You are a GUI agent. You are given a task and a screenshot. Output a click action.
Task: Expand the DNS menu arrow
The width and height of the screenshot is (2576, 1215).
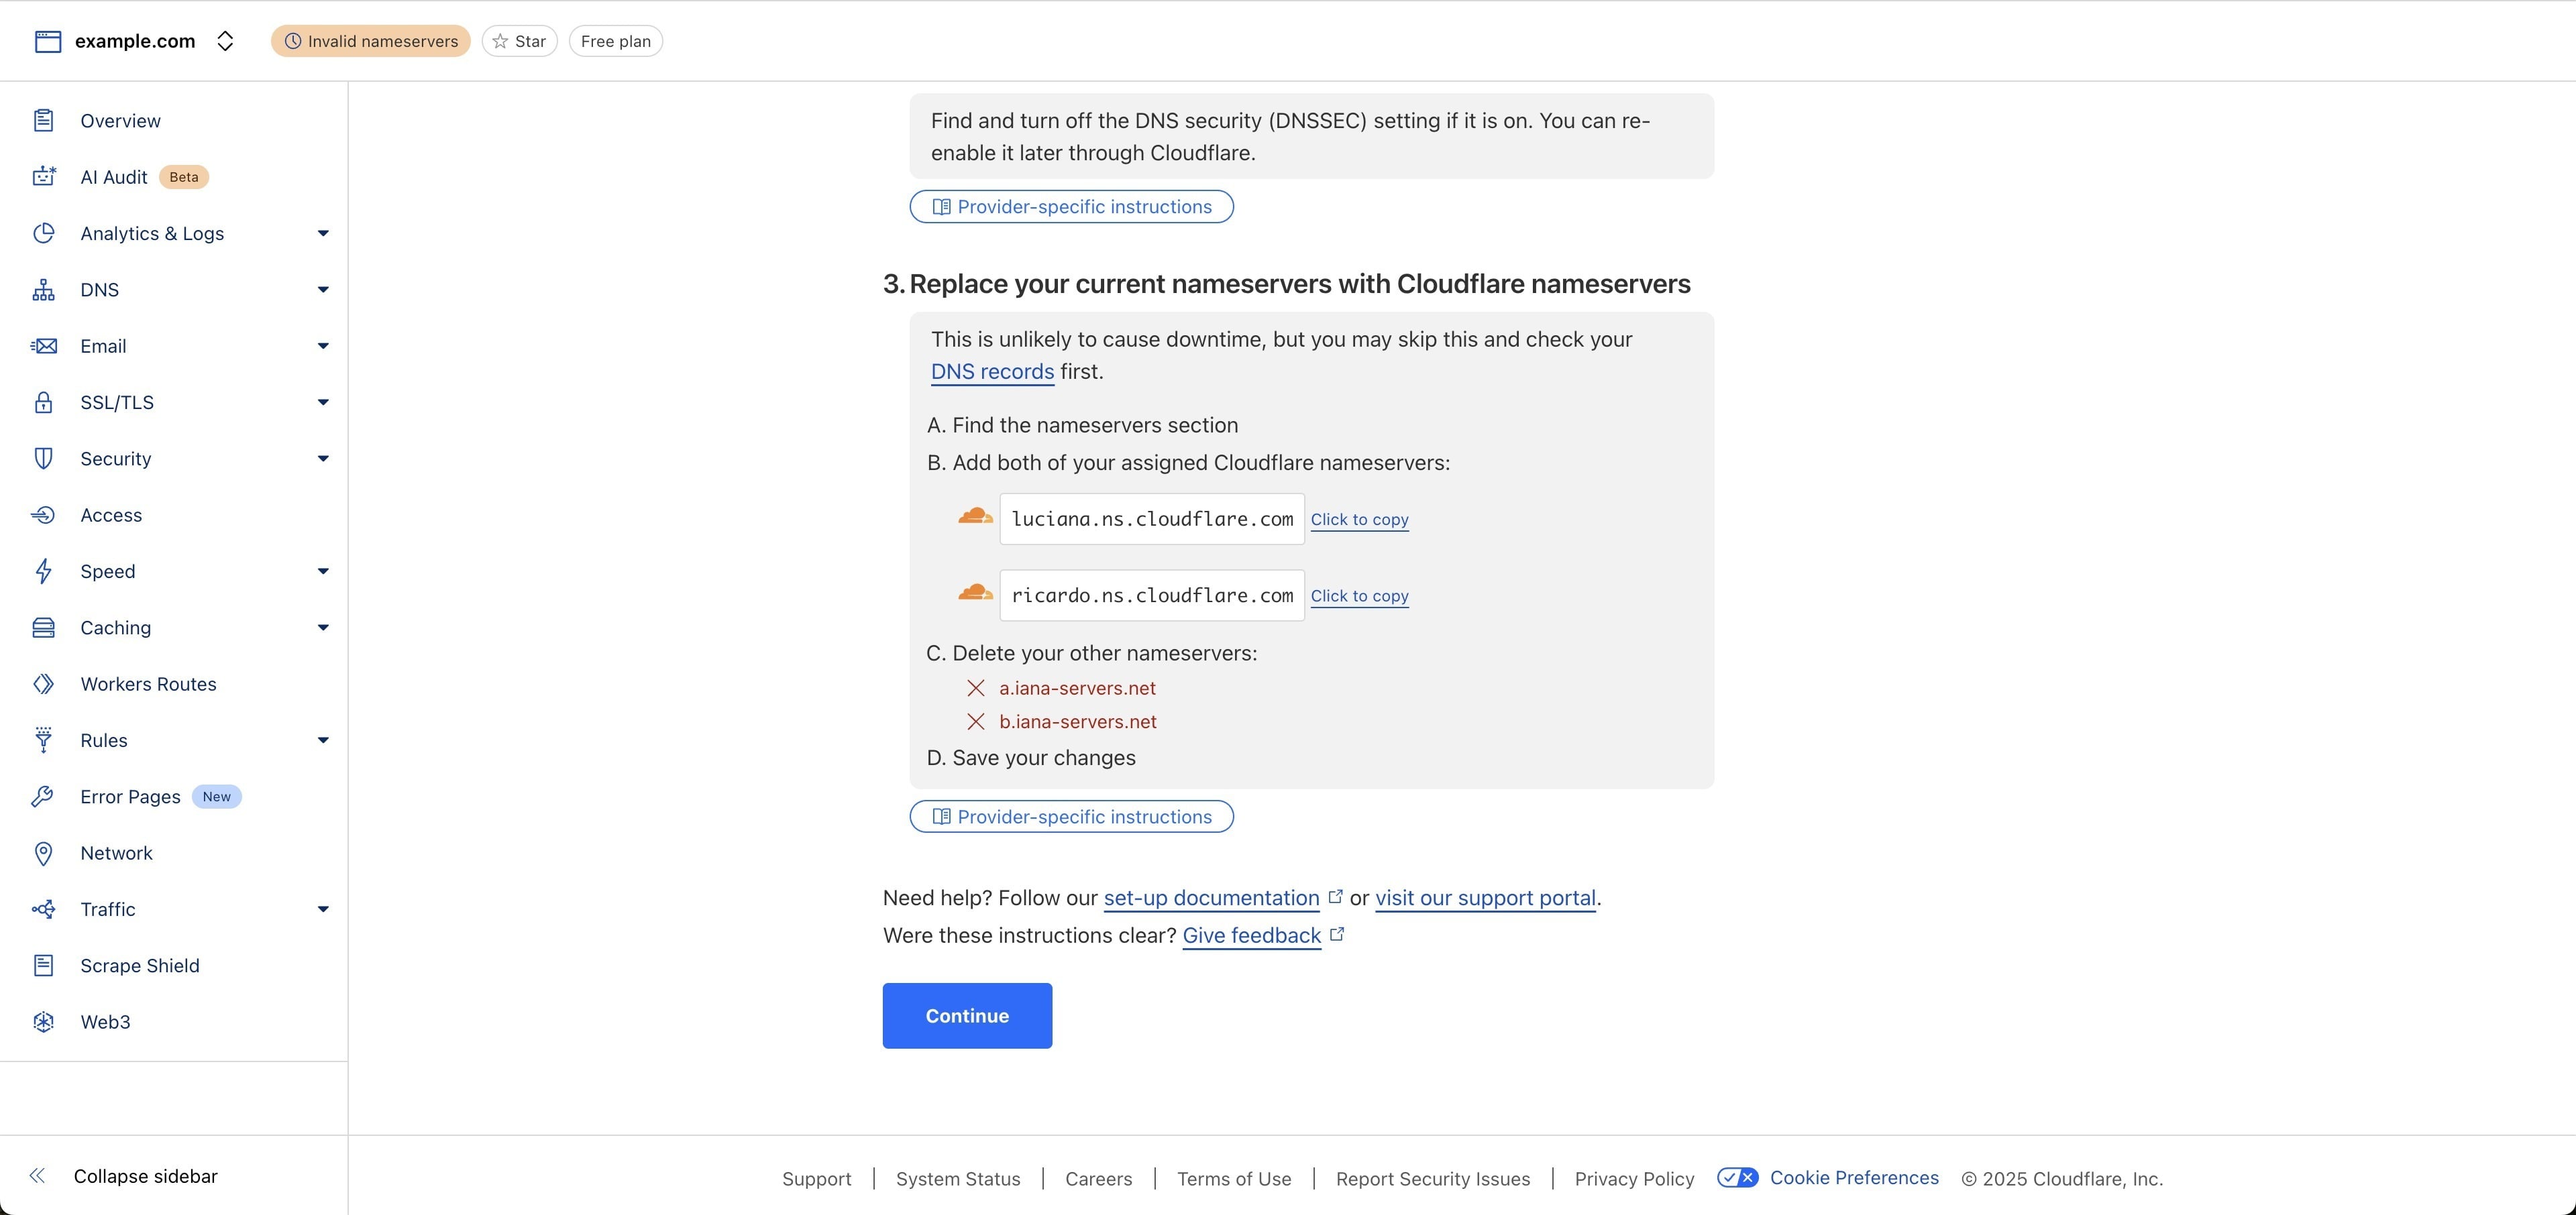[322, 290]
